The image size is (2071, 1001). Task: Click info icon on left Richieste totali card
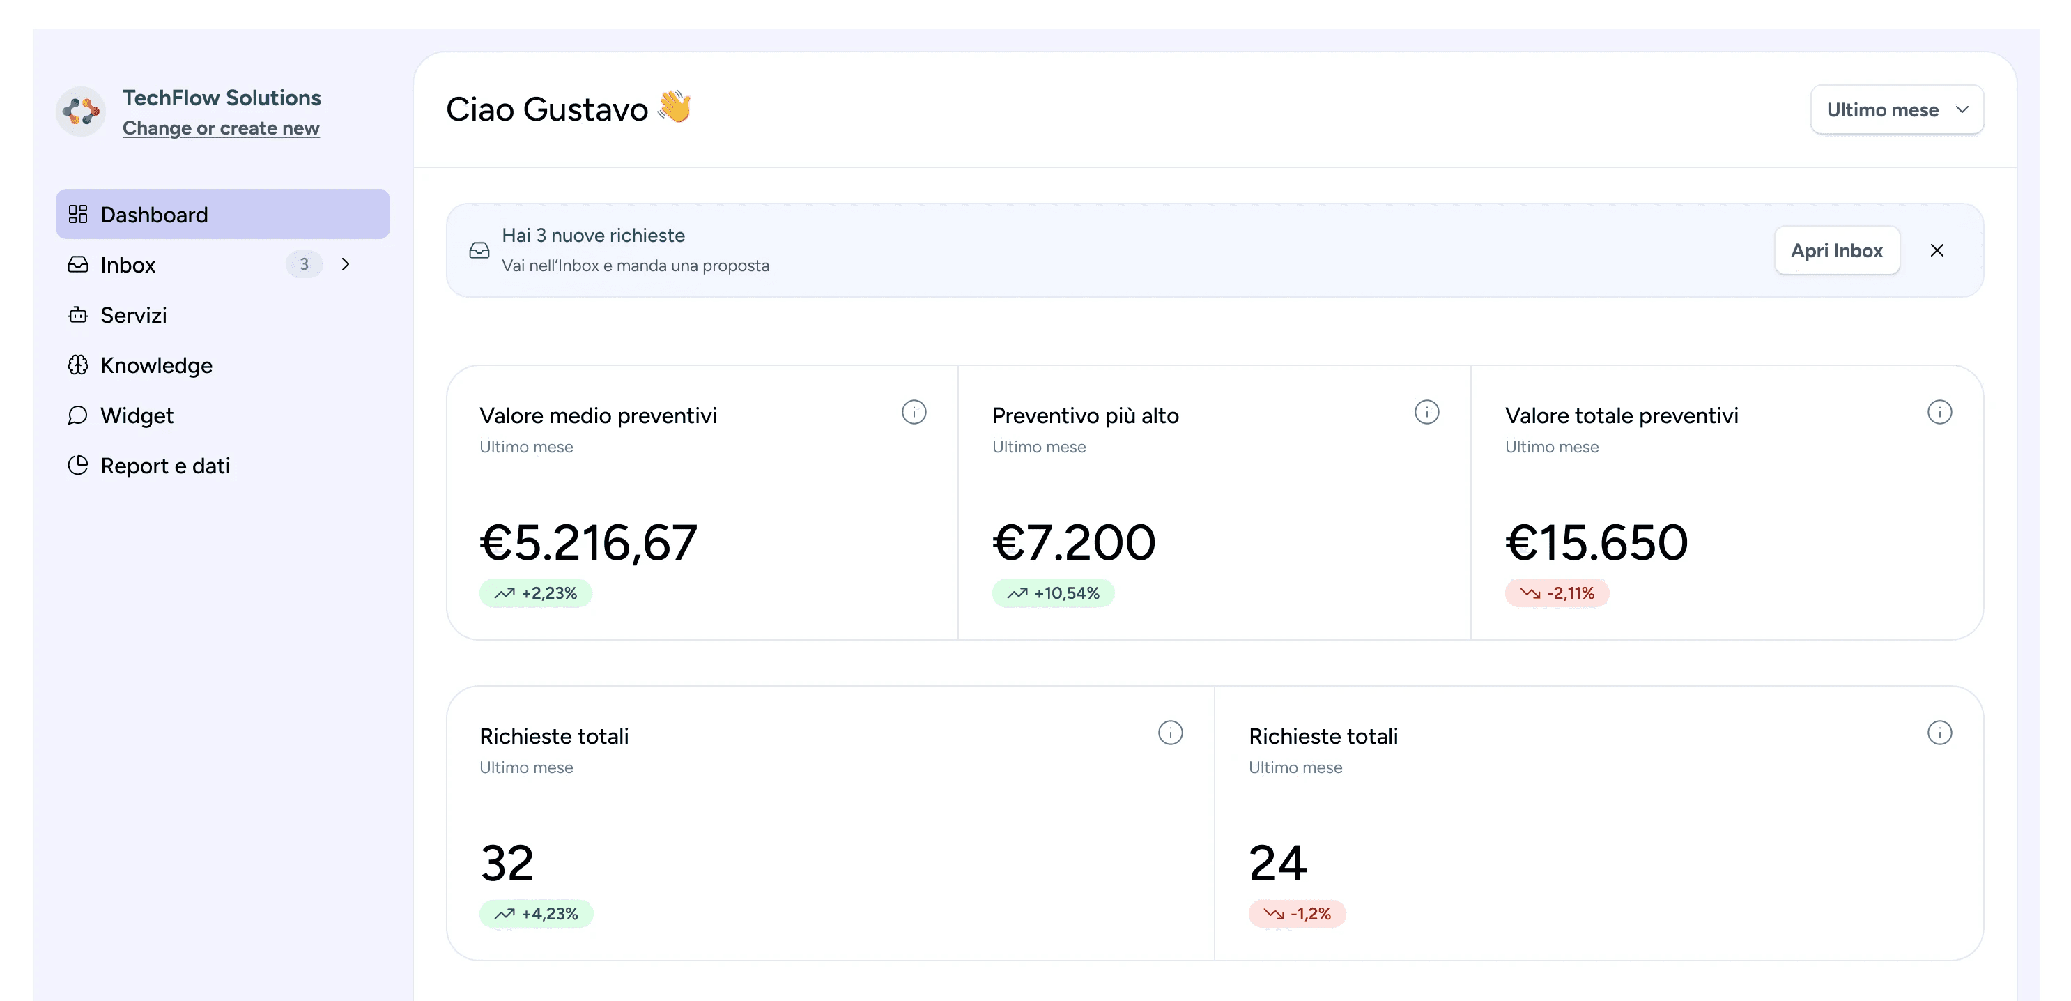click(1170, 733)
